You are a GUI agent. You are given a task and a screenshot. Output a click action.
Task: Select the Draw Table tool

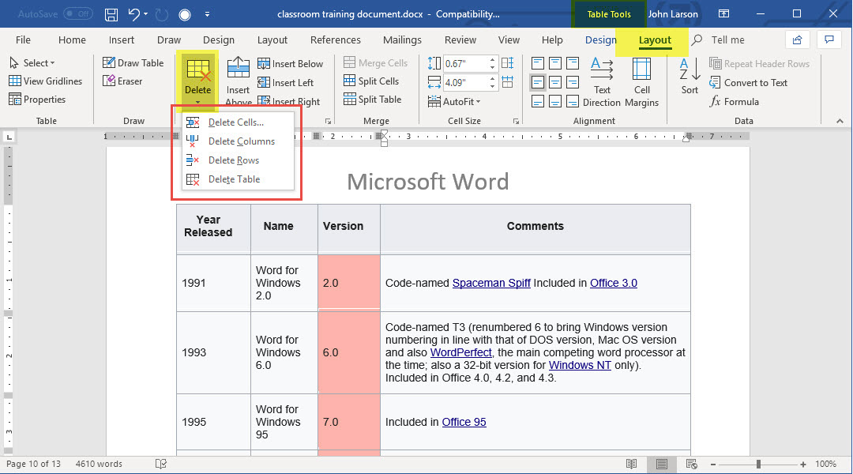click(x=133, y=63)
